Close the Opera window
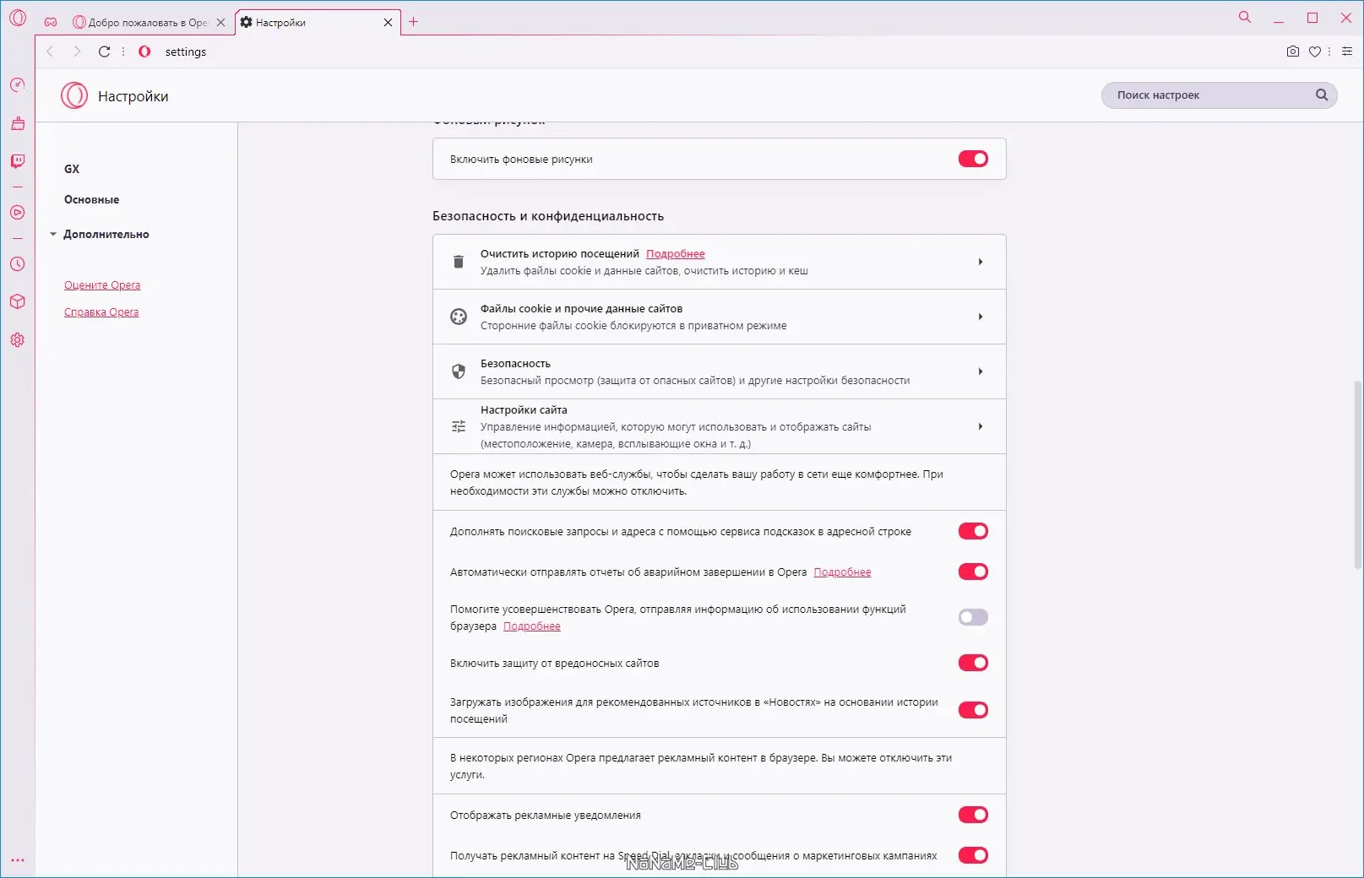The width and height of the screenshot is (1364, 878). (x=1346, y=18)
